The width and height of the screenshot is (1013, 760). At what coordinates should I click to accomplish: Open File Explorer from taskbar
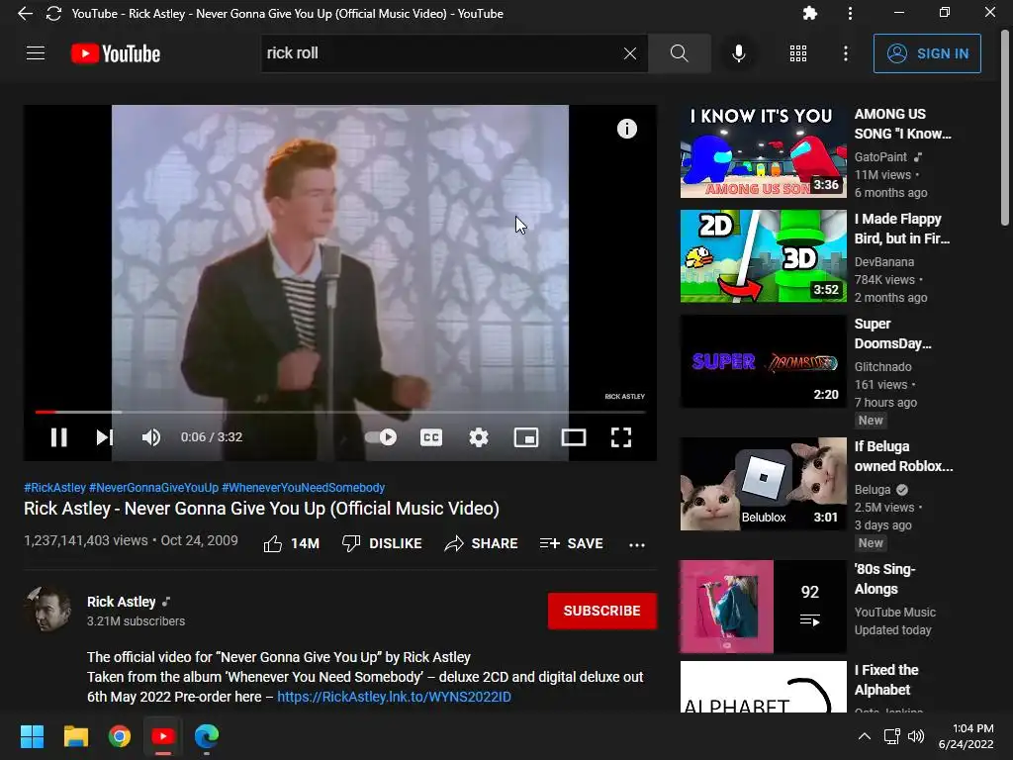(75, 736)
